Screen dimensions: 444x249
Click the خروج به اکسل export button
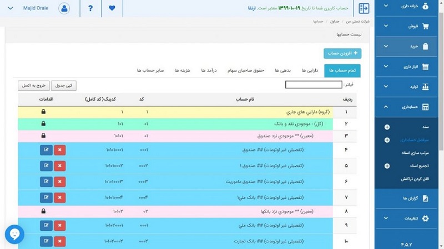(x=34, y=85)
